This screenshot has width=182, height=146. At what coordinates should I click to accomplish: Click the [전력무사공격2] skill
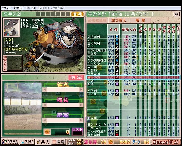pyautogui.click(x=16, y=49)
